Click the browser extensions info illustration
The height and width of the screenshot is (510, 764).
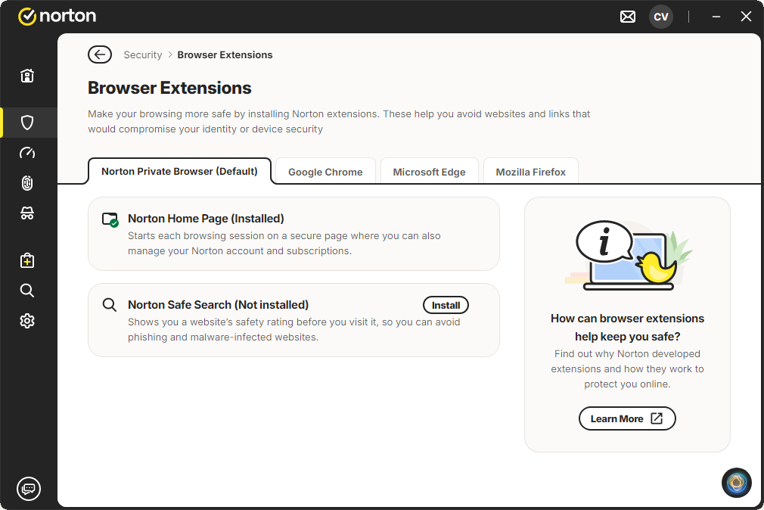[629, 255]
